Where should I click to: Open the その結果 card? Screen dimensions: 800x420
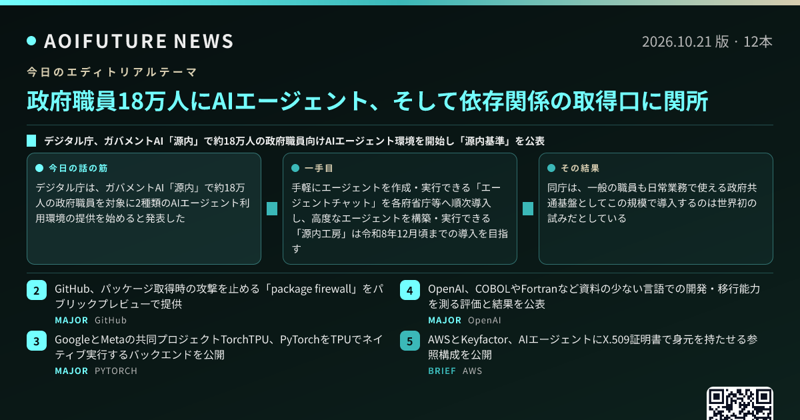pos(656,209)
